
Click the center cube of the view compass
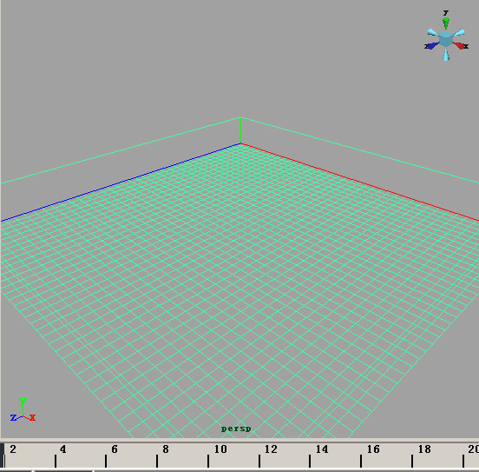coord(446,39)
